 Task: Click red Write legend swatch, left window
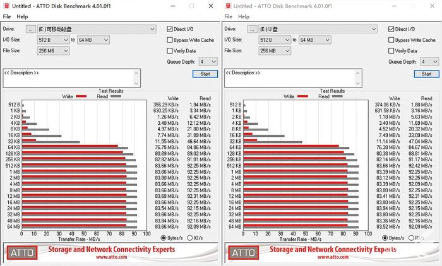[81, 96]
